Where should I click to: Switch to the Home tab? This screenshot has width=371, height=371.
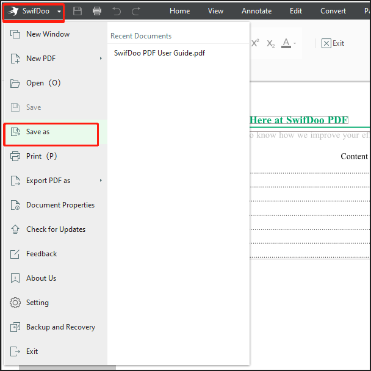point(179,11)
